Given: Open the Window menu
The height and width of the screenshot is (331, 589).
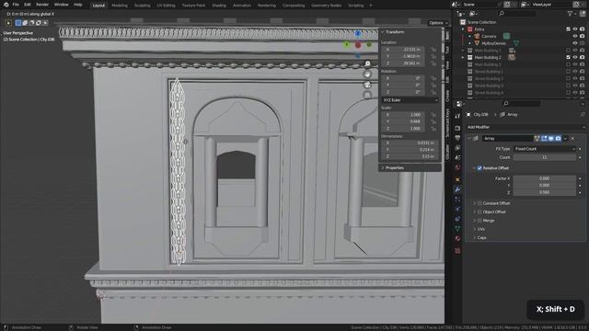Looking at the screenshot, I should coord(62,5).
